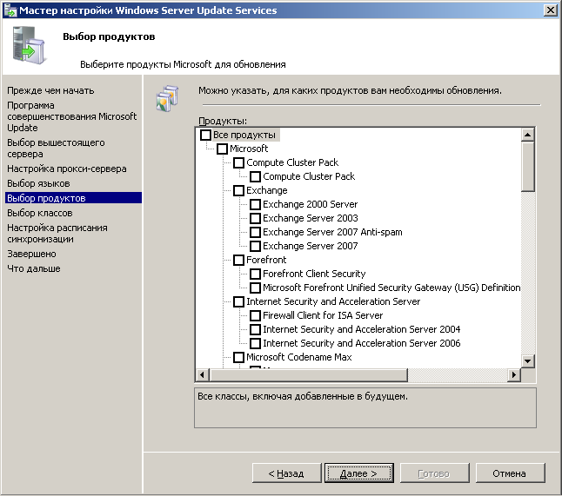The width and height of the screenshot is (562, 496).
Task: Check Internet Security and Acceleration Server 2004
Action: (255, 329)
